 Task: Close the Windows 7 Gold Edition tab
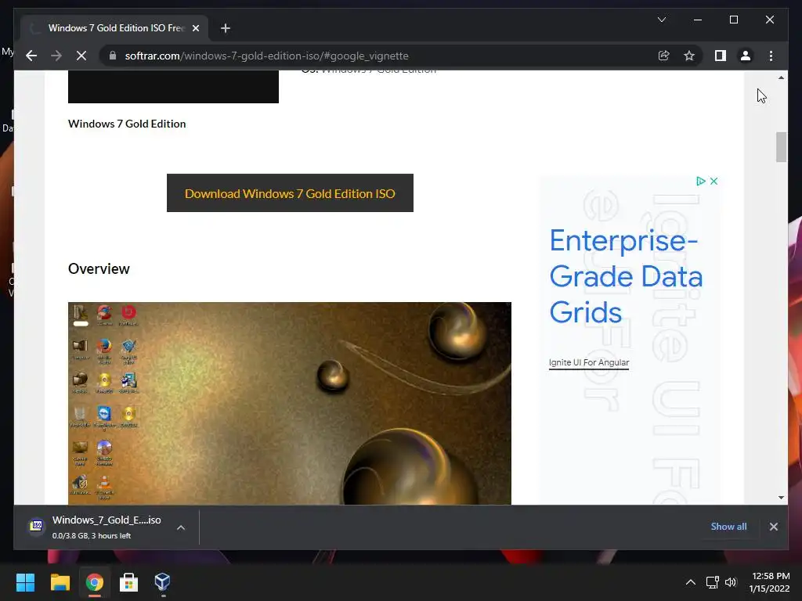click(x=195, y=28)
